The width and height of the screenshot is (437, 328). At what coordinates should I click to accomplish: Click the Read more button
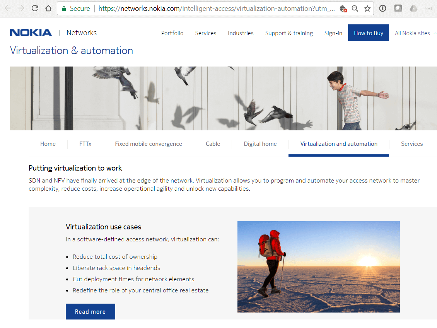(90, 311)
